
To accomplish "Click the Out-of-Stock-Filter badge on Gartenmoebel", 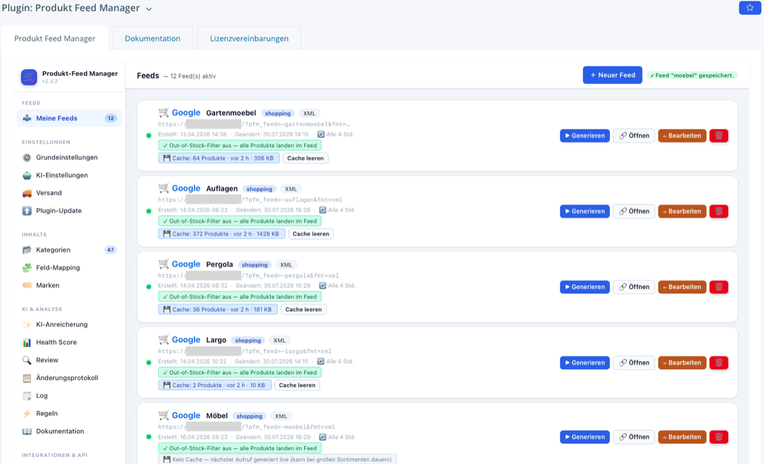I will tap(240, 146).
